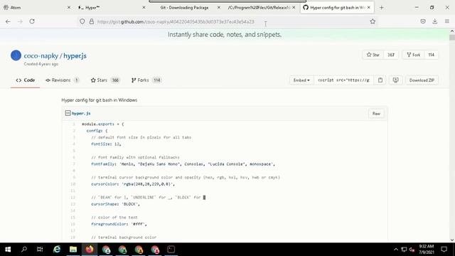The height and width of the screenshot is (256, 455).
Task: Click the embed script URL field
Action: click(x=343, y=80)
